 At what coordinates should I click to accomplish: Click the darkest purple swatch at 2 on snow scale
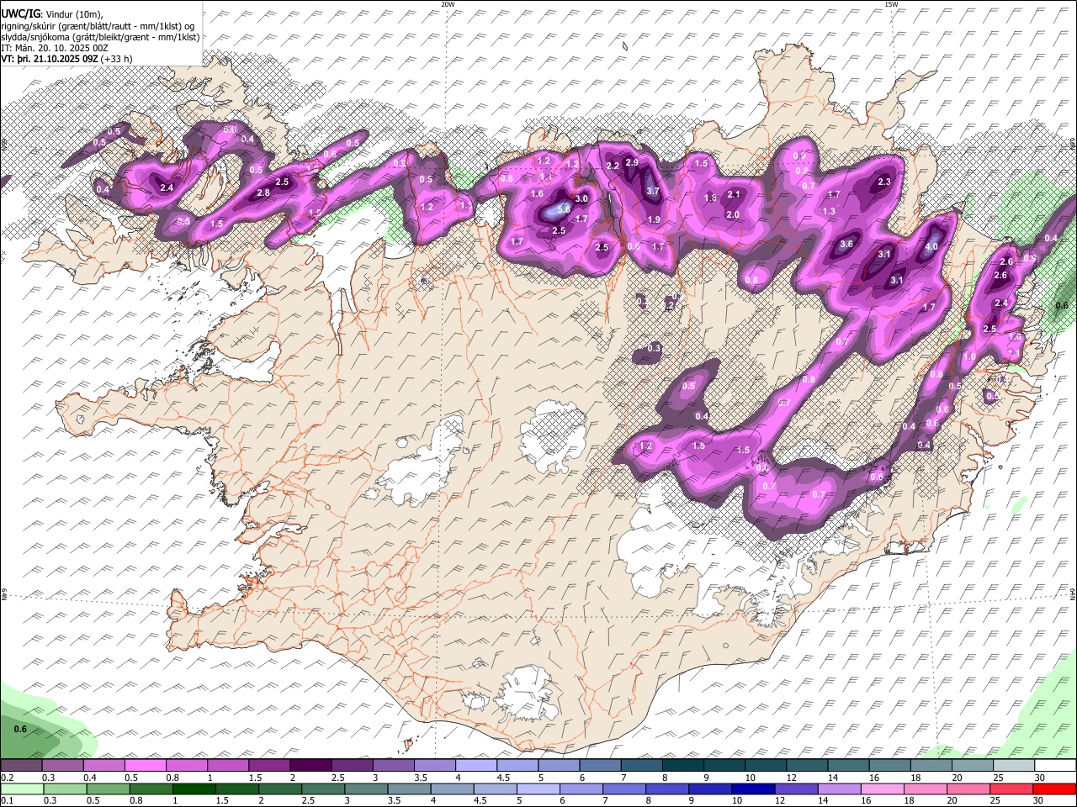coord(310,766)
